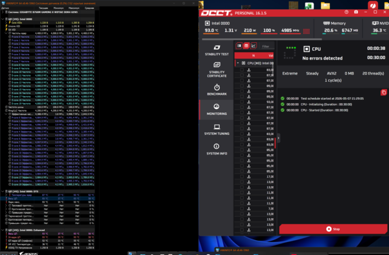Image resolution: width=389 pixels, height=255 pixels.
Task: Click the sensor icon on the 7,0 row
Action: (x=248, y=208)
